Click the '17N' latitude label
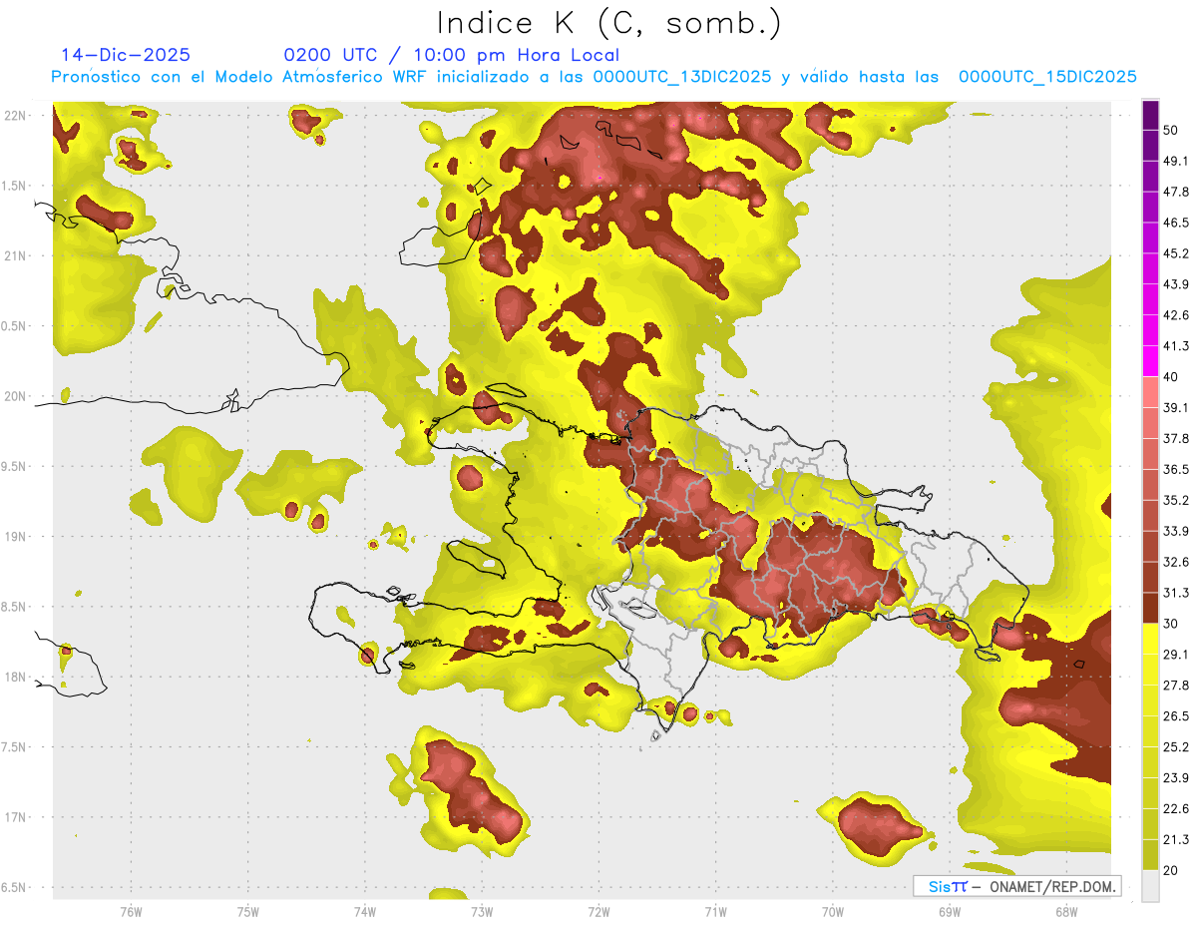 (16, 817)
